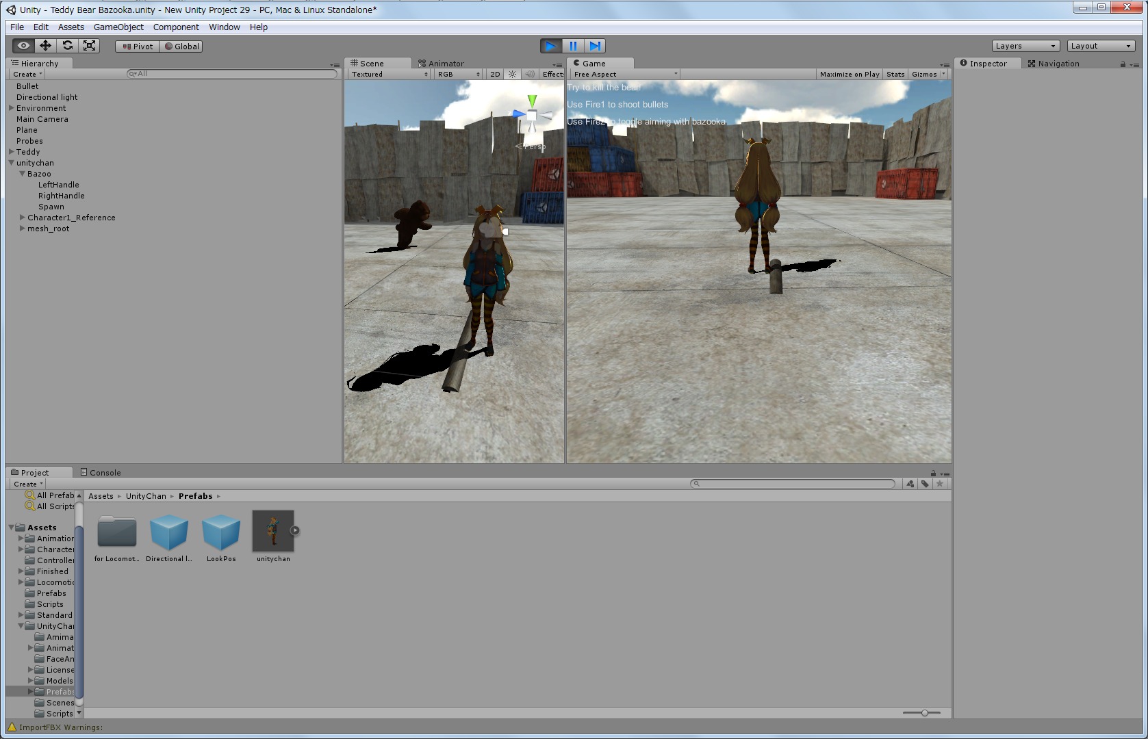1148x739 pixels.
Task: Toggle Maximize on Play
Action: pos(849,74)
